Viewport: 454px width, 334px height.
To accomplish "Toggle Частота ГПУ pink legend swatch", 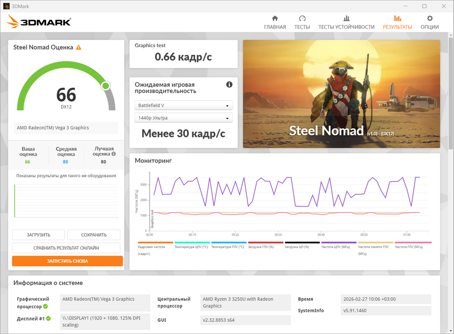I will (413, 242).
